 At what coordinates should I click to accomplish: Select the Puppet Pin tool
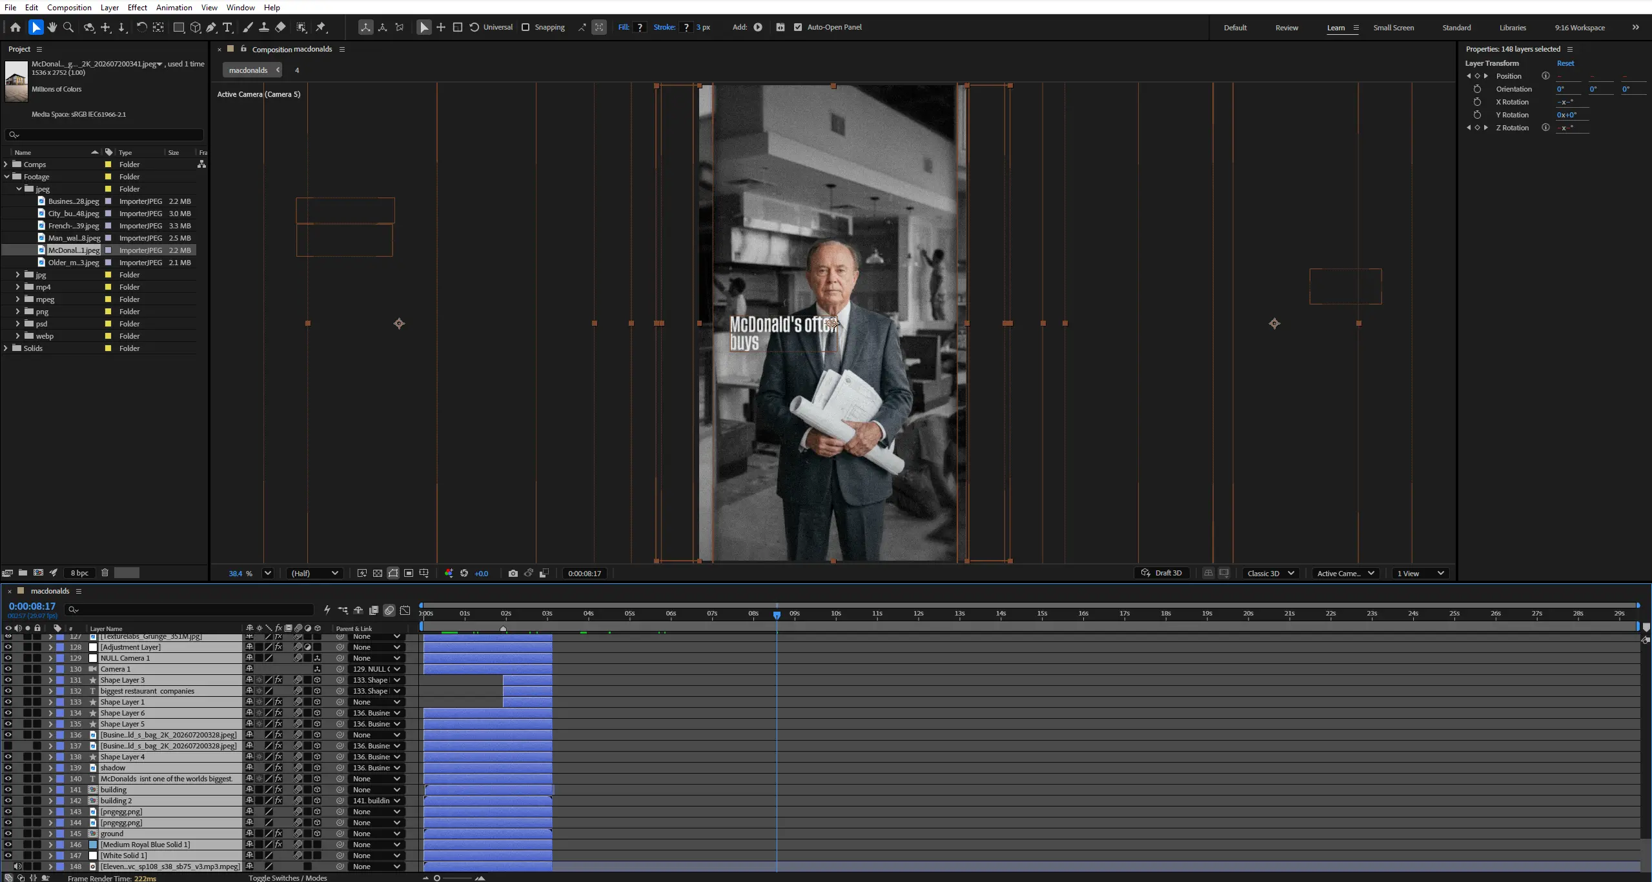[321, 27]
